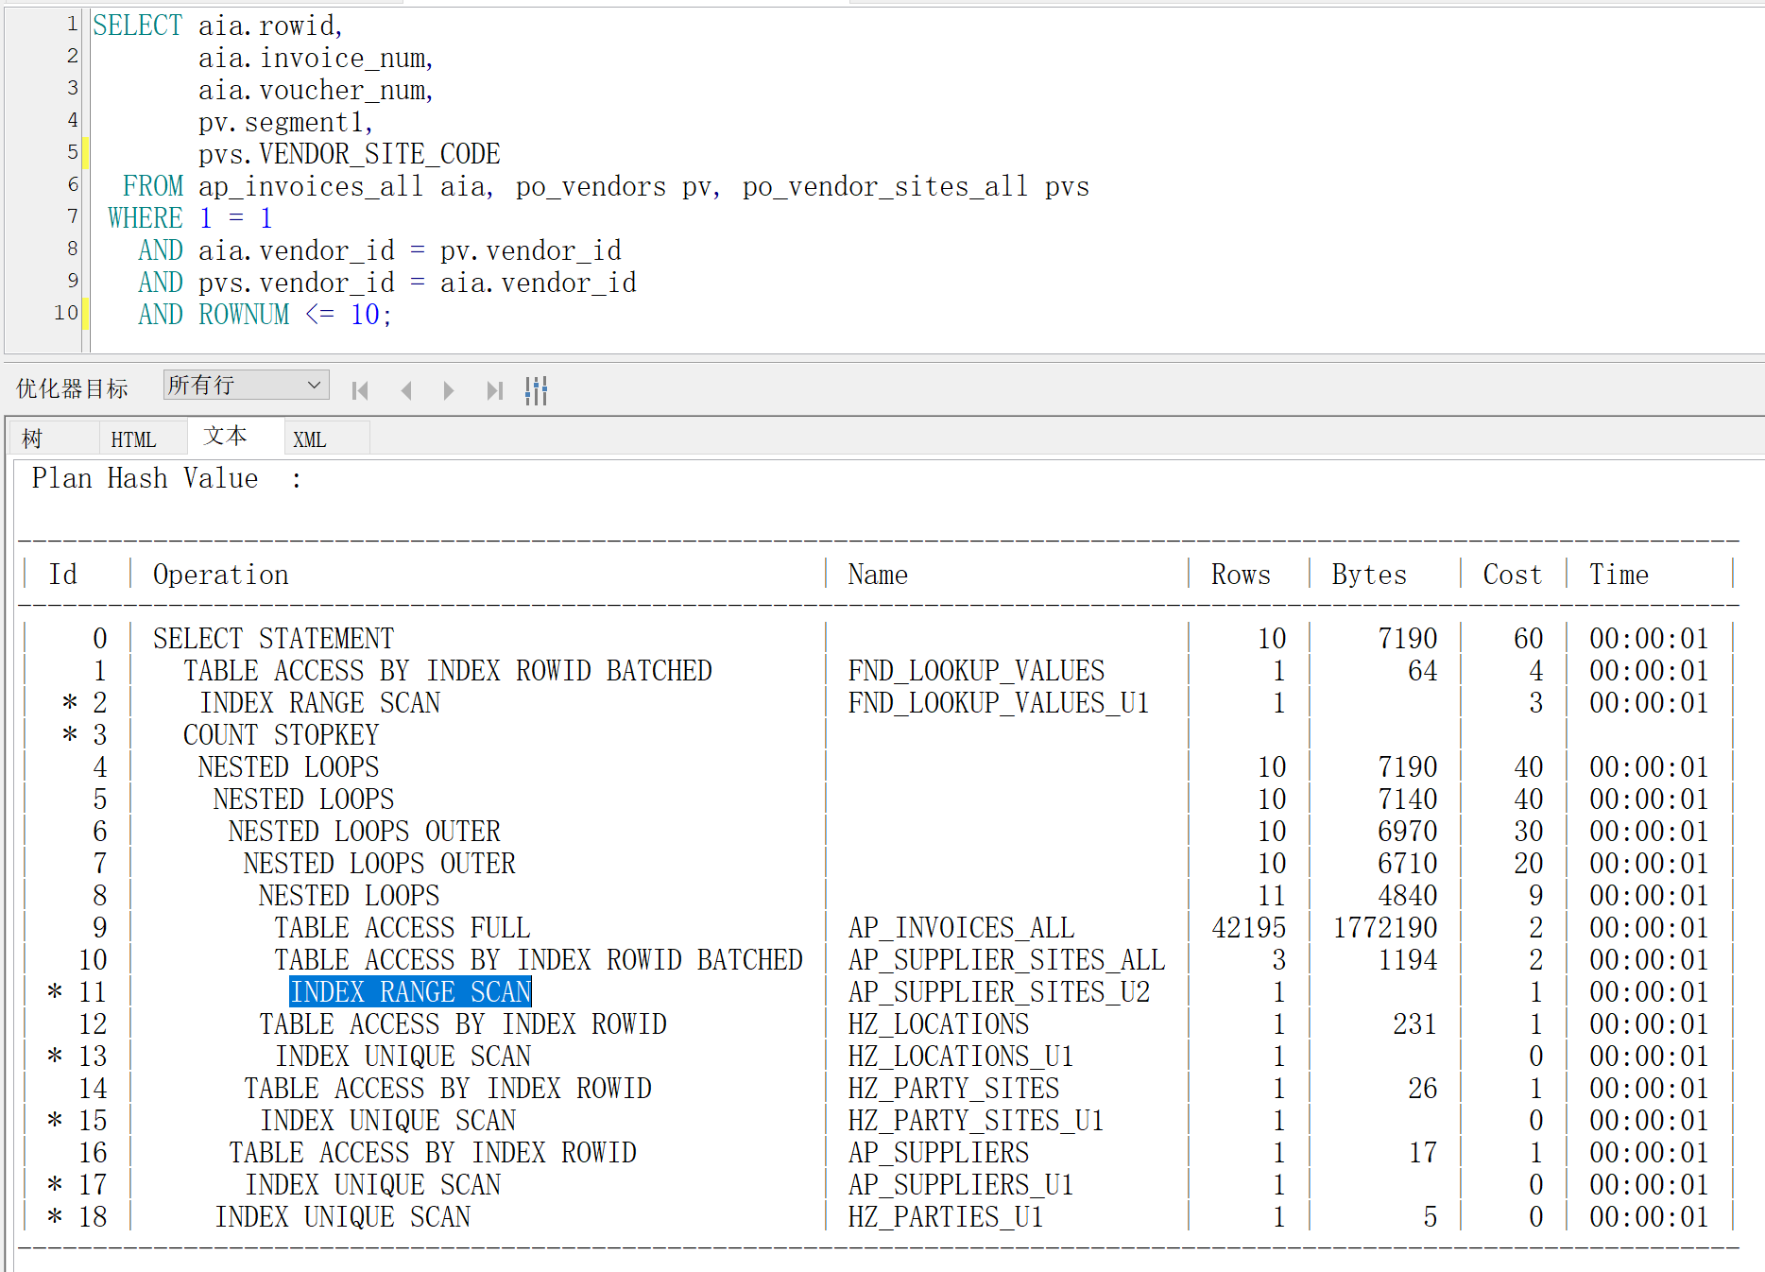Go to previous operation arrow
This screenshot has height=1272, width=1765.
point(406,390)
